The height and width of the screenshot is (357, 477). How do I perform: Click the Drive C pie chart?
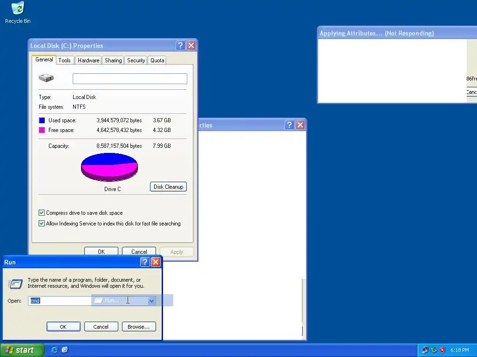(x=109, y=167)
